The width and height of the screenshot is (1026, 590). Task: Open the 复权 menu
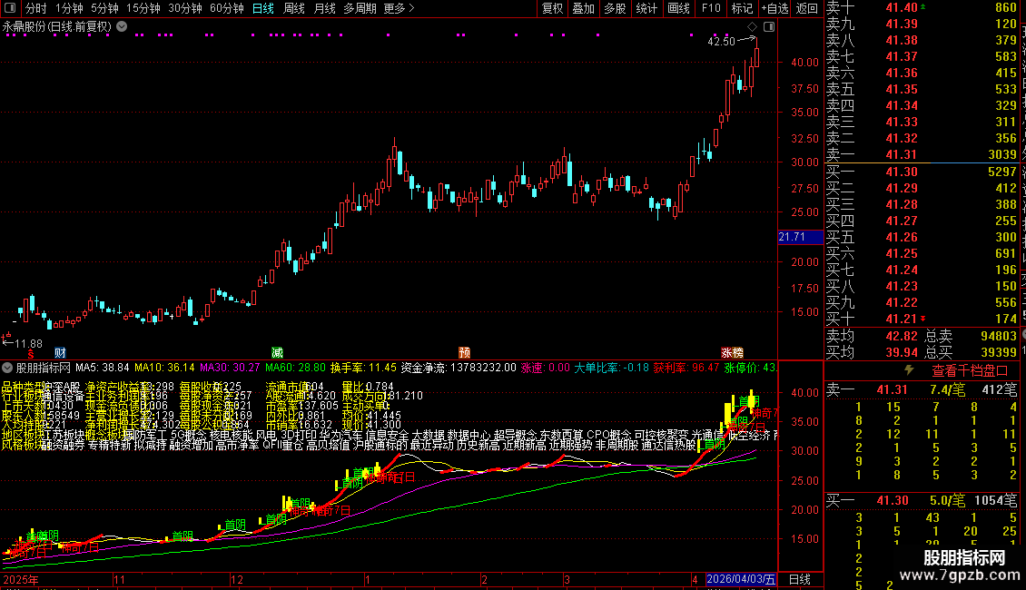coord(552,8)
